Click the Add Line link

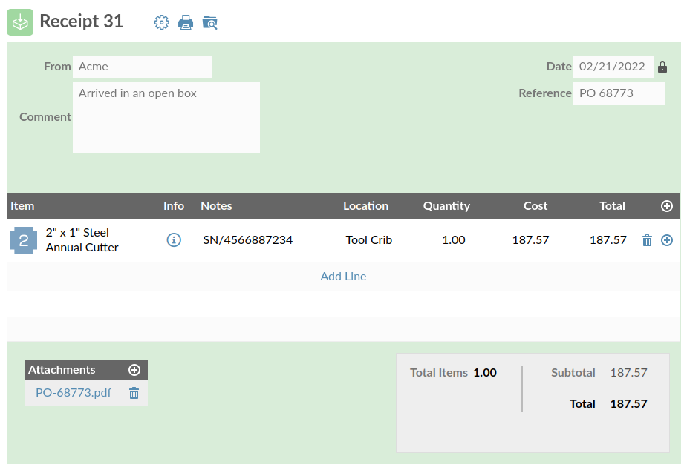click(x=343, y=276)
